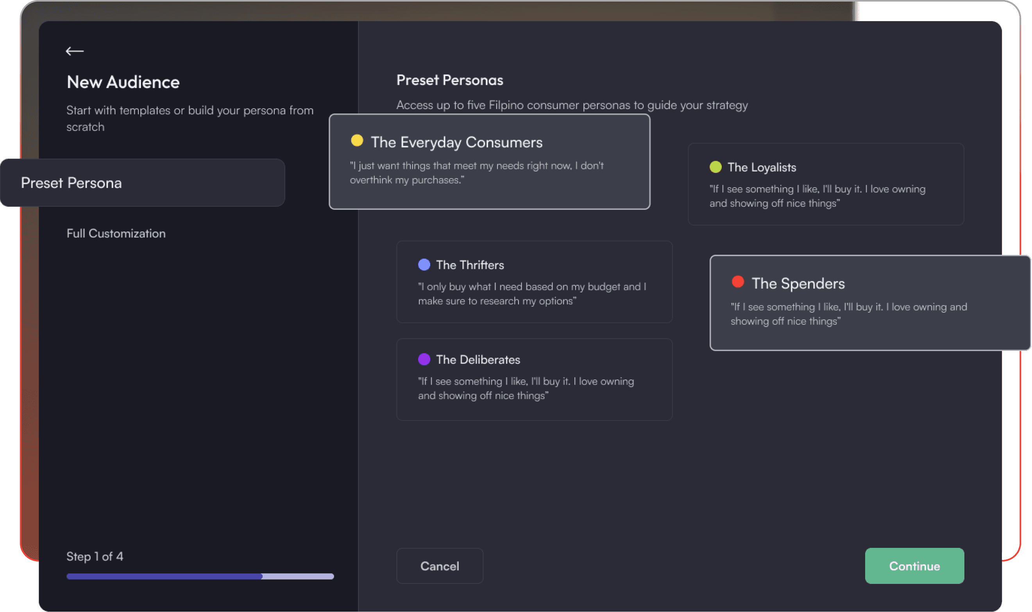
Task: Choose The Spenders persona card
Action: 869,303
